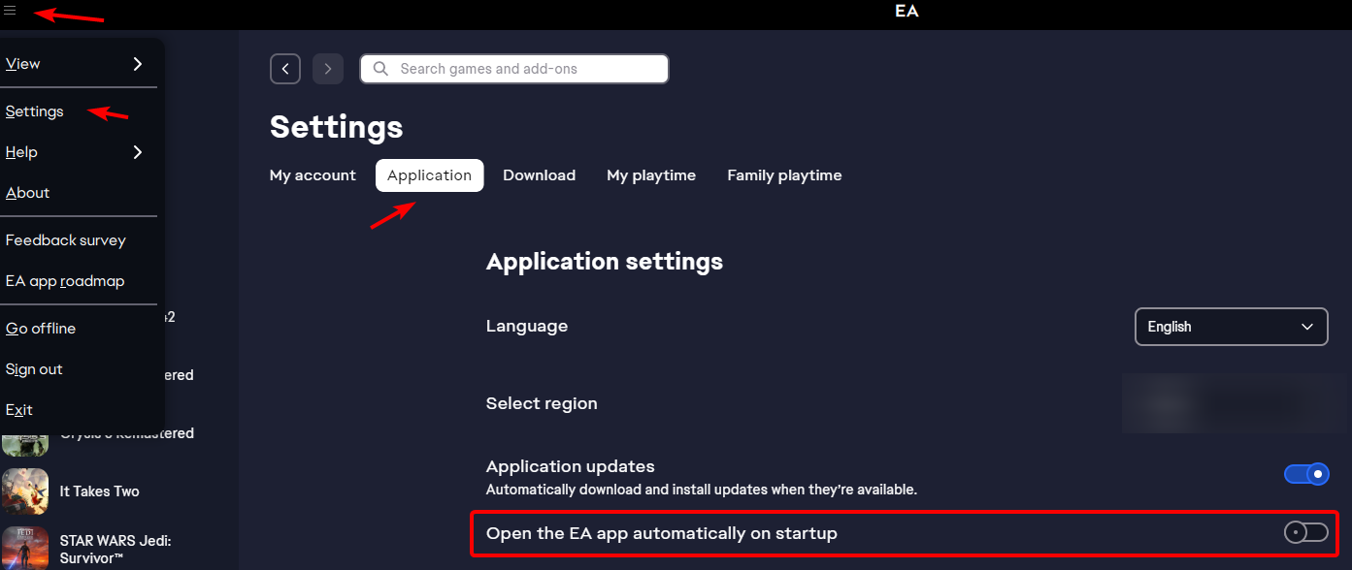The image size is (1352, 570).
Task: Expand the View submenu
Action: [75, 64]
